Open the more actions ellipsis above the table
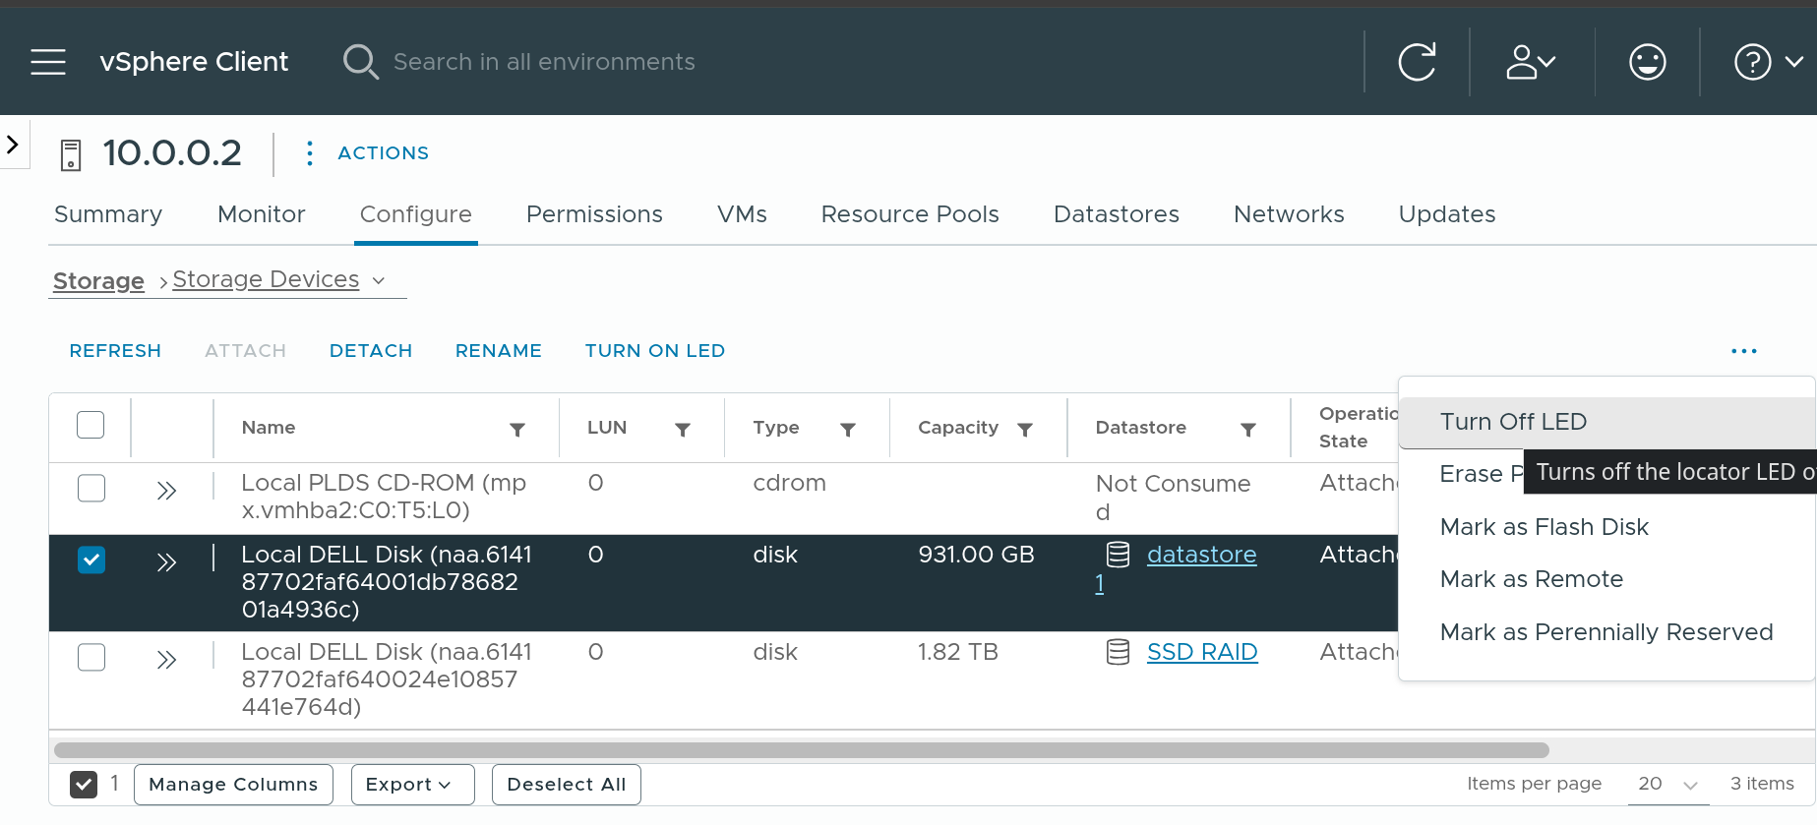1817x825 pixels. click(1744, 351)
